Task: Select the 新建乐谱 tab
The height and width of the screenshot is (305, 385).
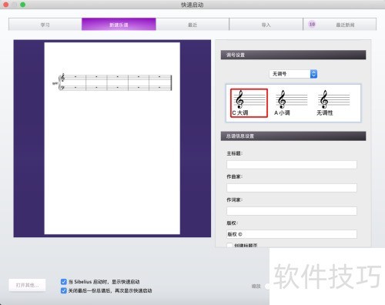Action: pos(119,25)
